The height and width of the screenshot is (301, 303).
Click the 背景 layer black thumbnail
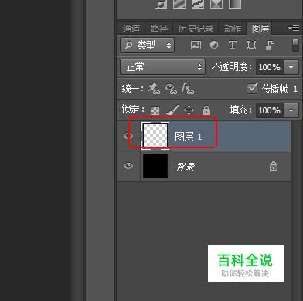point(155,166)
